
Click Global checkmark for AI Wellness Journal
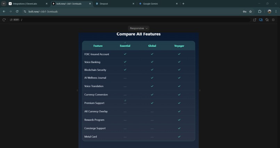click(x=152, y=78)
